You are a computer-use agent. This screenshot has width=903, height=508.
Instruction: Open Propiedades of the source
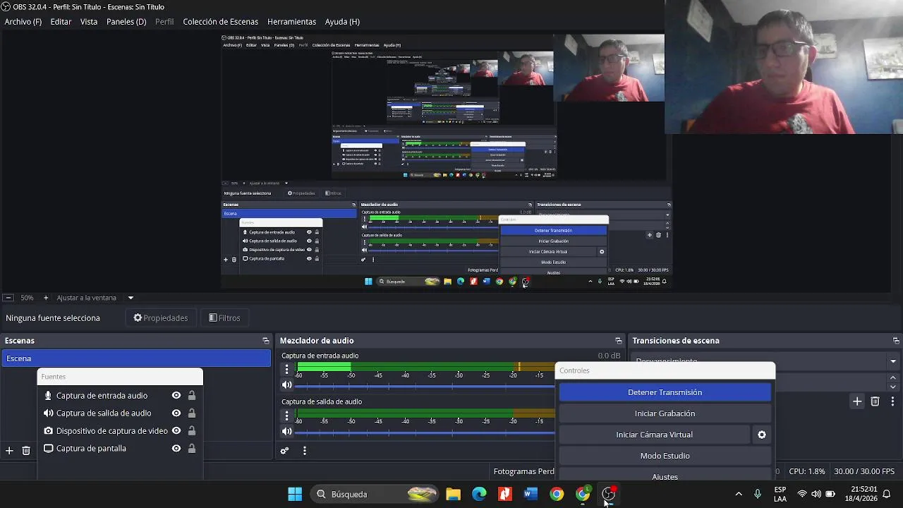click(161, 318)
